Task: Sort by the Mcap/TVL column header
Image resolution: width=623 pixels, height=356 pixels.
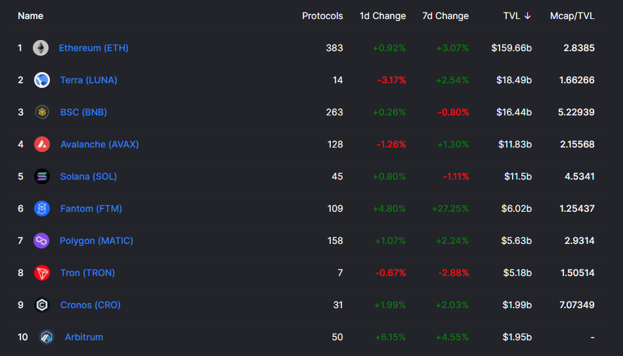Action: click(572, 16)
